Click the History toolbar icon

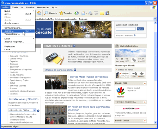[x=76, y=13]
